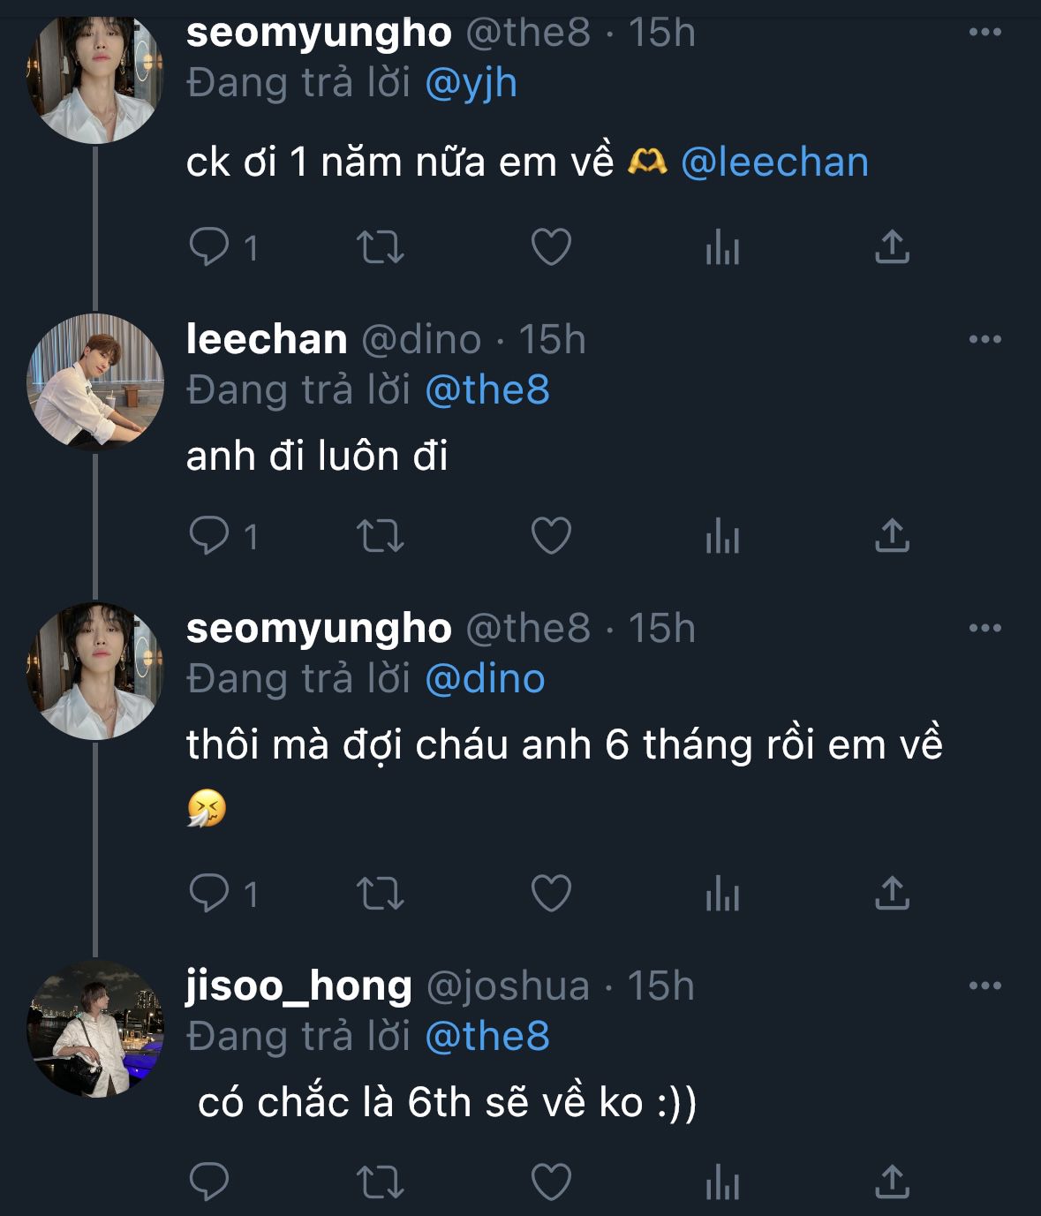Image resolution: width=1041 pixels, height=1216 pixels.
Task: Open more options on leechan's tweet
Action: [x=984, y=340]
